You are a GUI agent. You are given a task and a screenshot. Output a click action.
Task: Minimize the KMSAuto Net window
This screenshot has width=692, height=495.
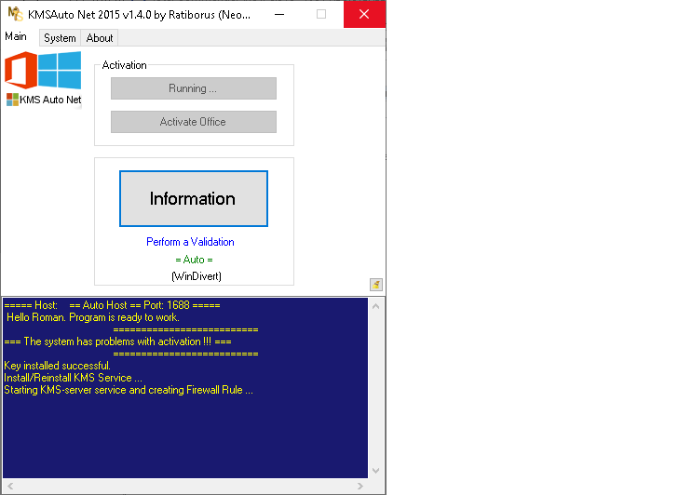279,14
